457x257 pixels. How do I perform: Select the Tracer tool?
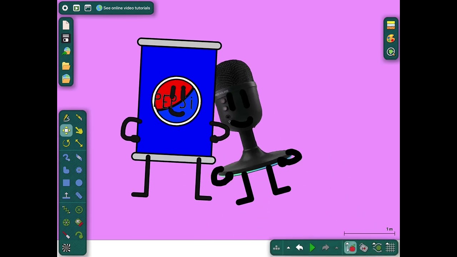pyautogui.click(x=79, y=235)
